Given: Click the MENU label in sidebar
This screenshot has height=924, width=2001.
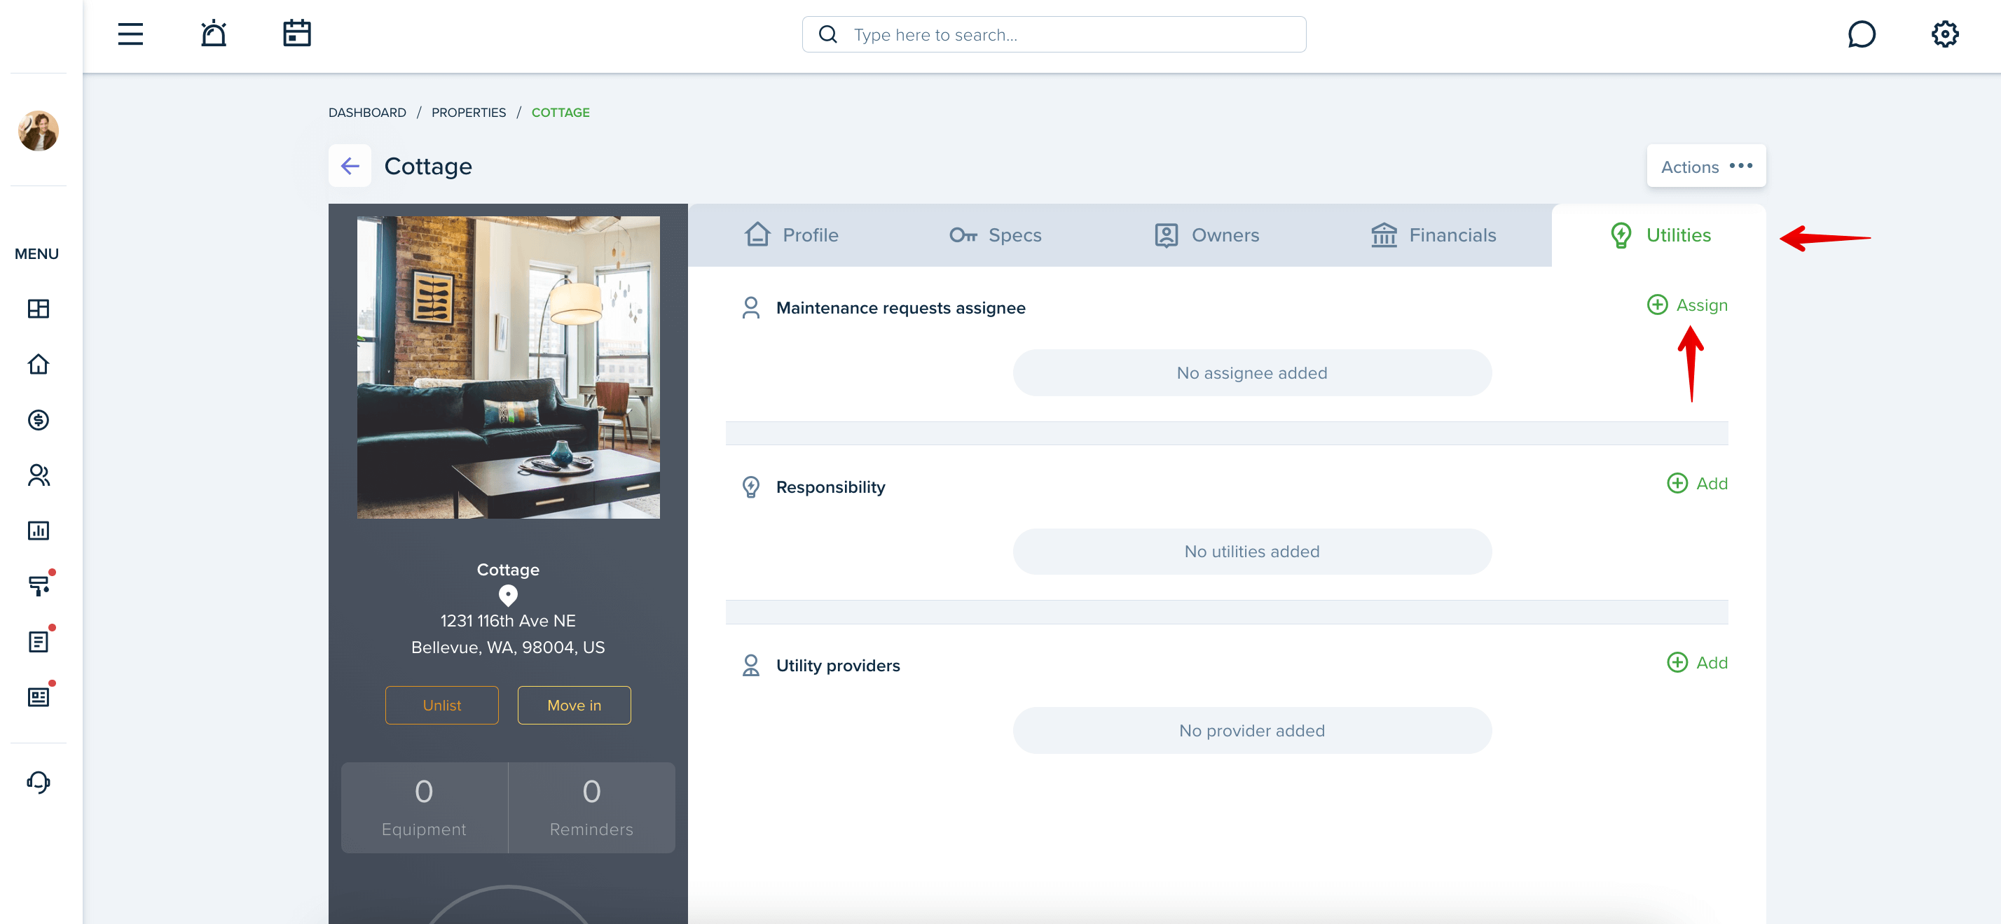Looking at the screenshot, I should click(36, 253).
